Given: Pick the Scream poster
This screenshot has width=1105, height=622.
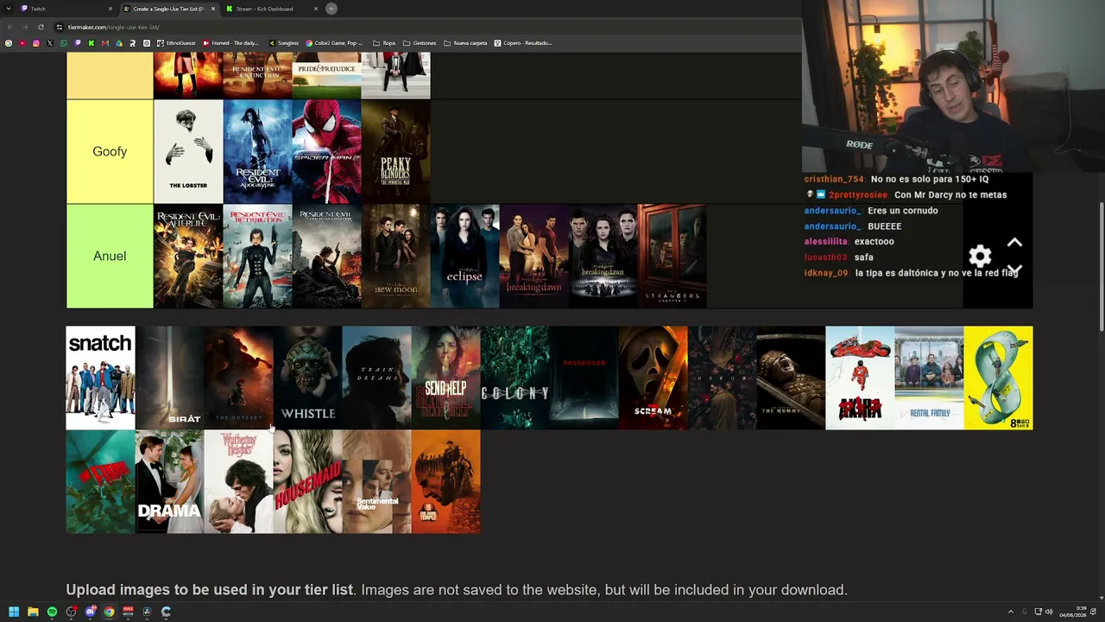Looking at the screenshot, I should click(653, 378).
